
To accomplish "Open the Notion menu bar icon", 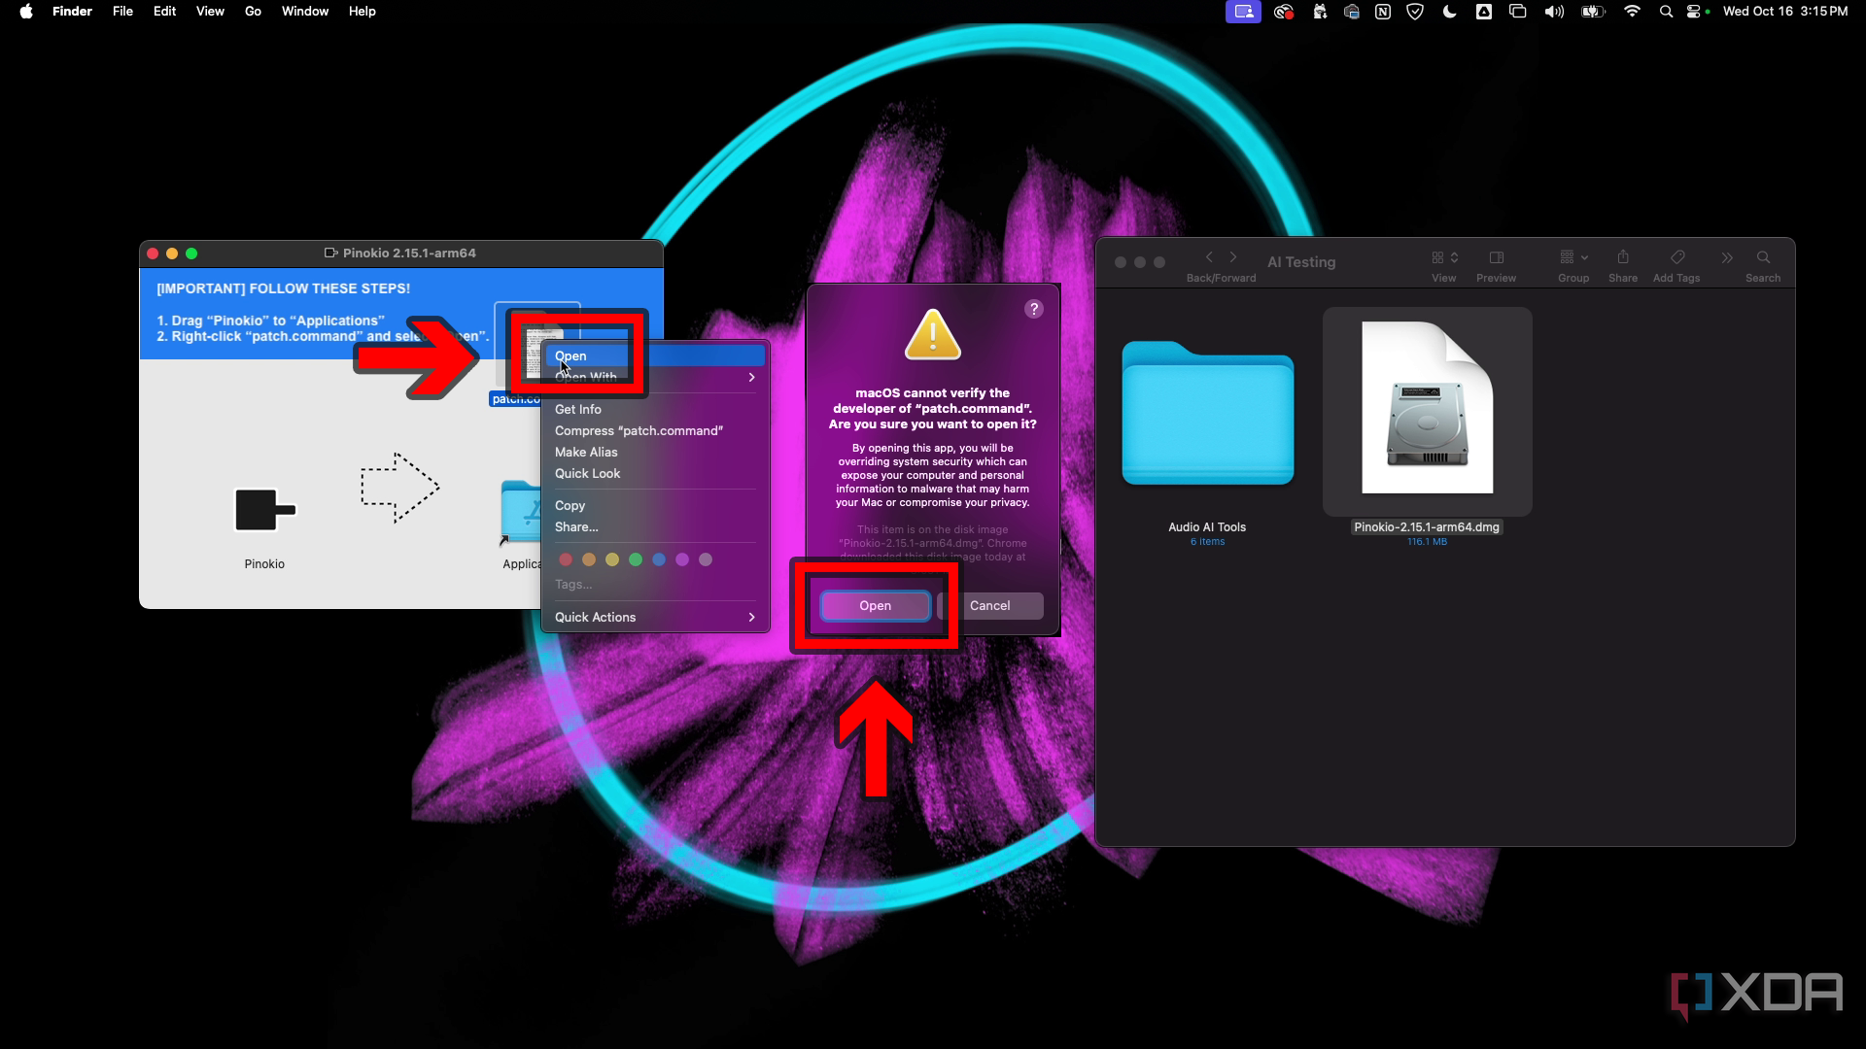I will [1383, 12].
